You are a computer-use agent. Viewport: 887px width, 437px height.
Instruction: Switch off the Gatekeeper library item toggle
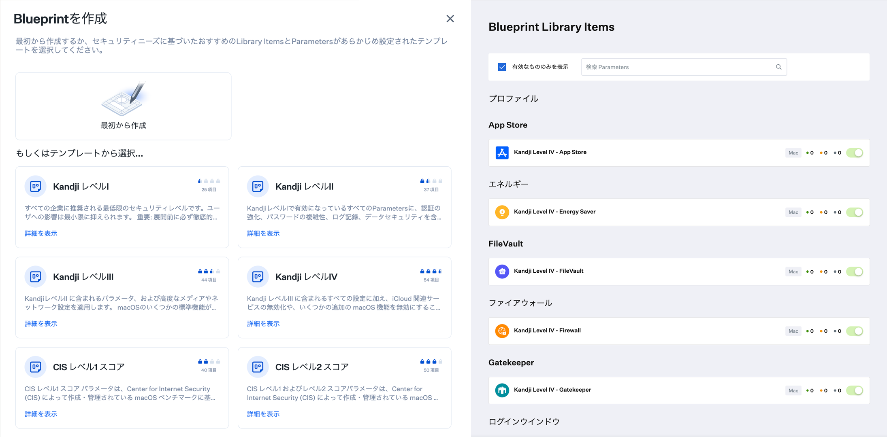click(855, 390)
